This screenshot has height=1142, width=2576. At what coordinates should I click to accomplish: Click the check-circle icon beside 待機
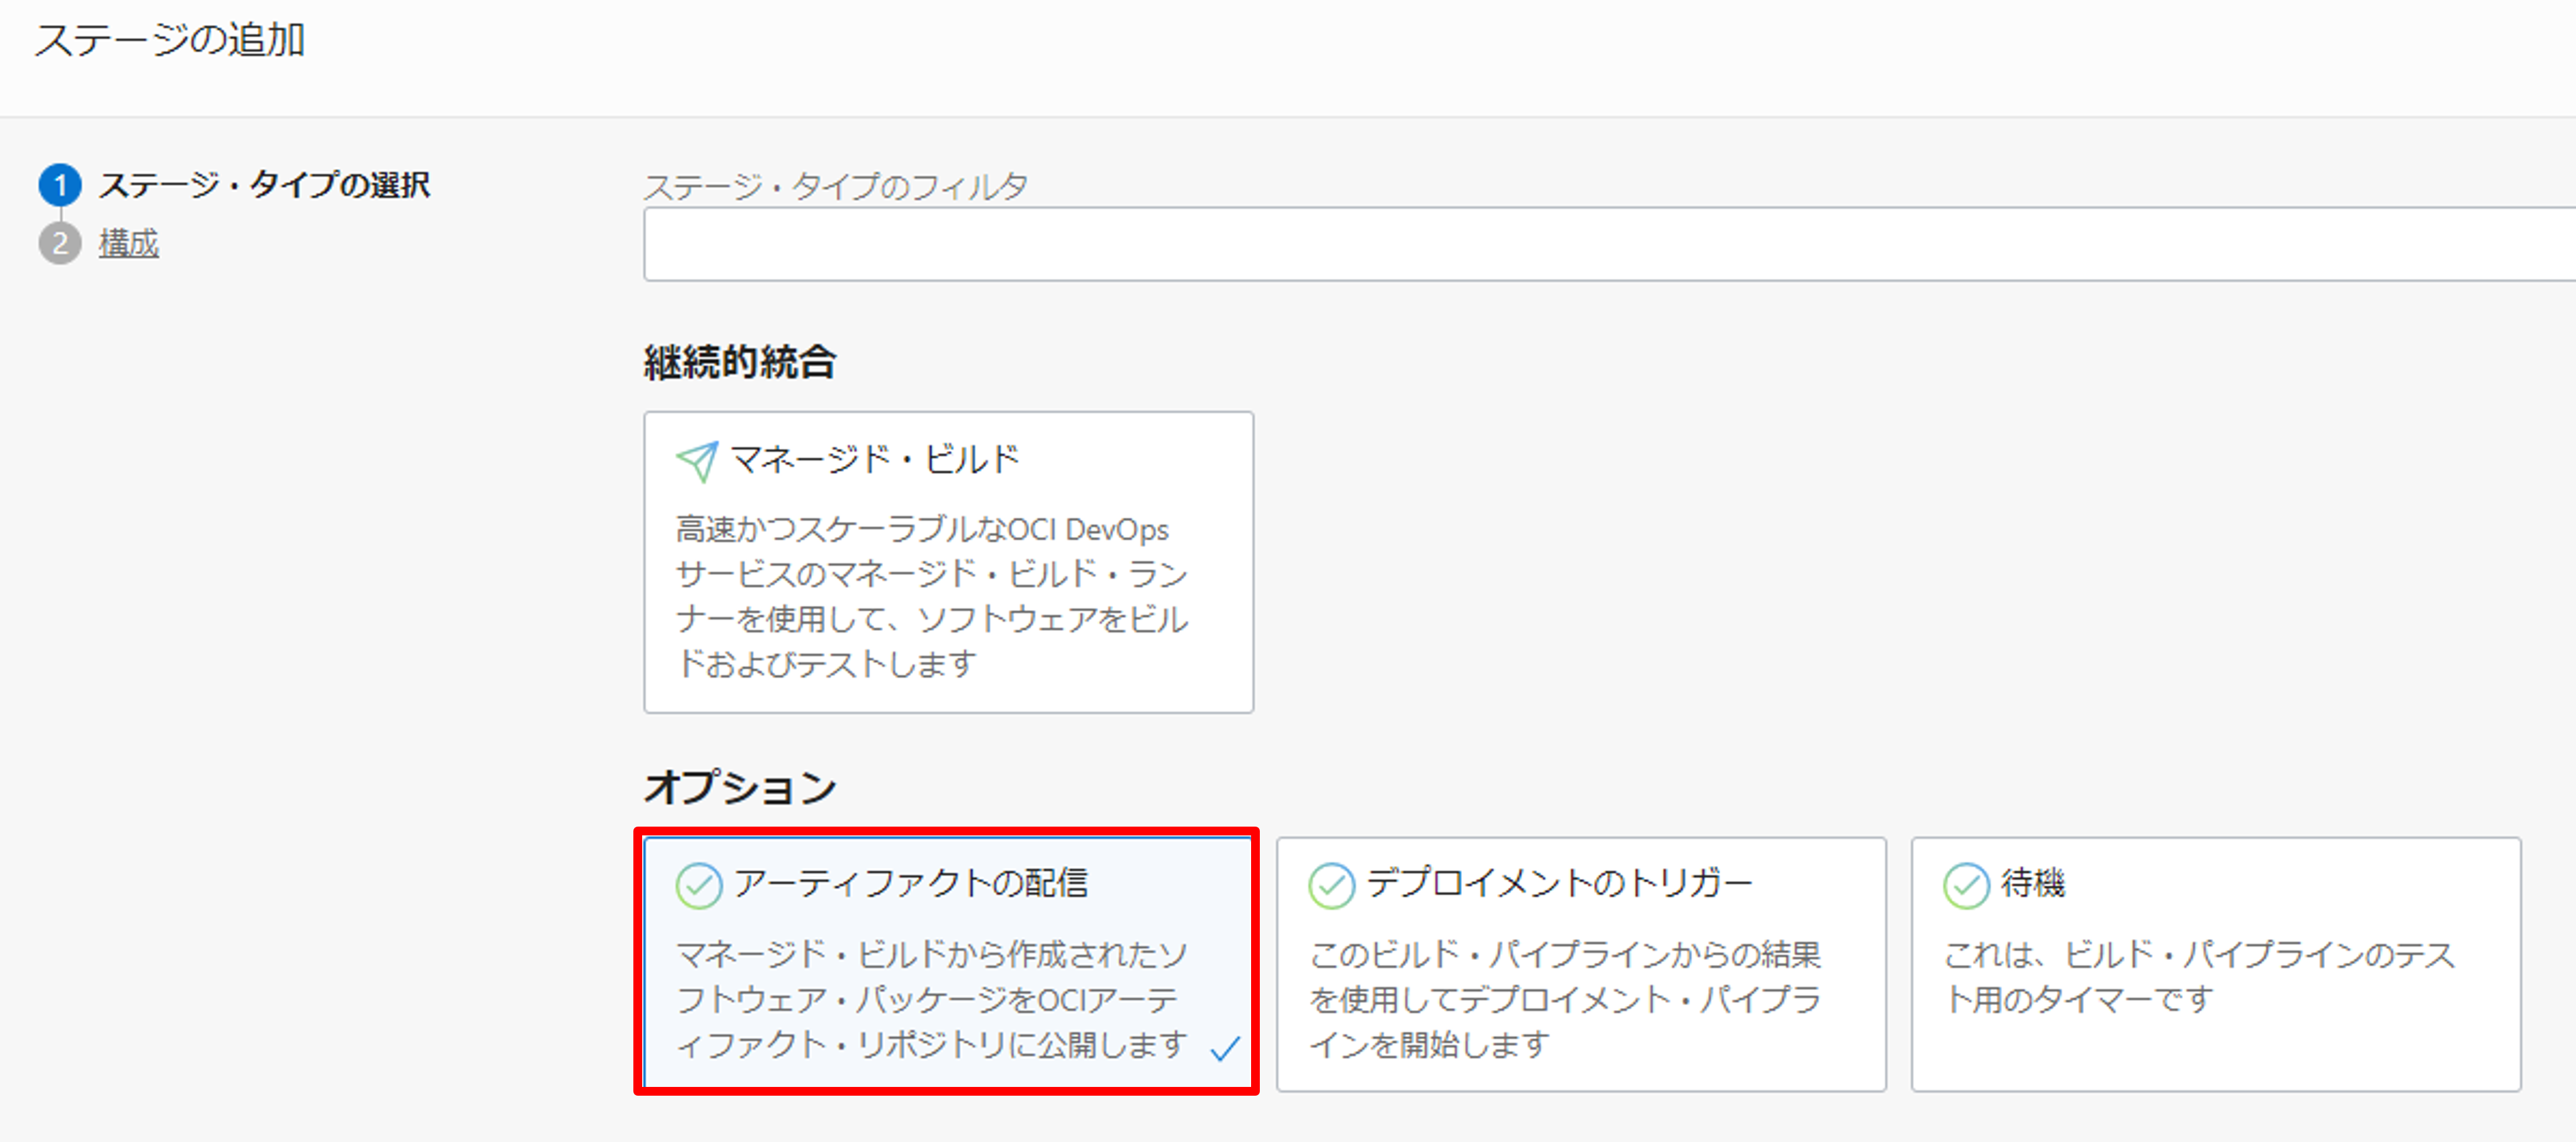point(1966,885)
